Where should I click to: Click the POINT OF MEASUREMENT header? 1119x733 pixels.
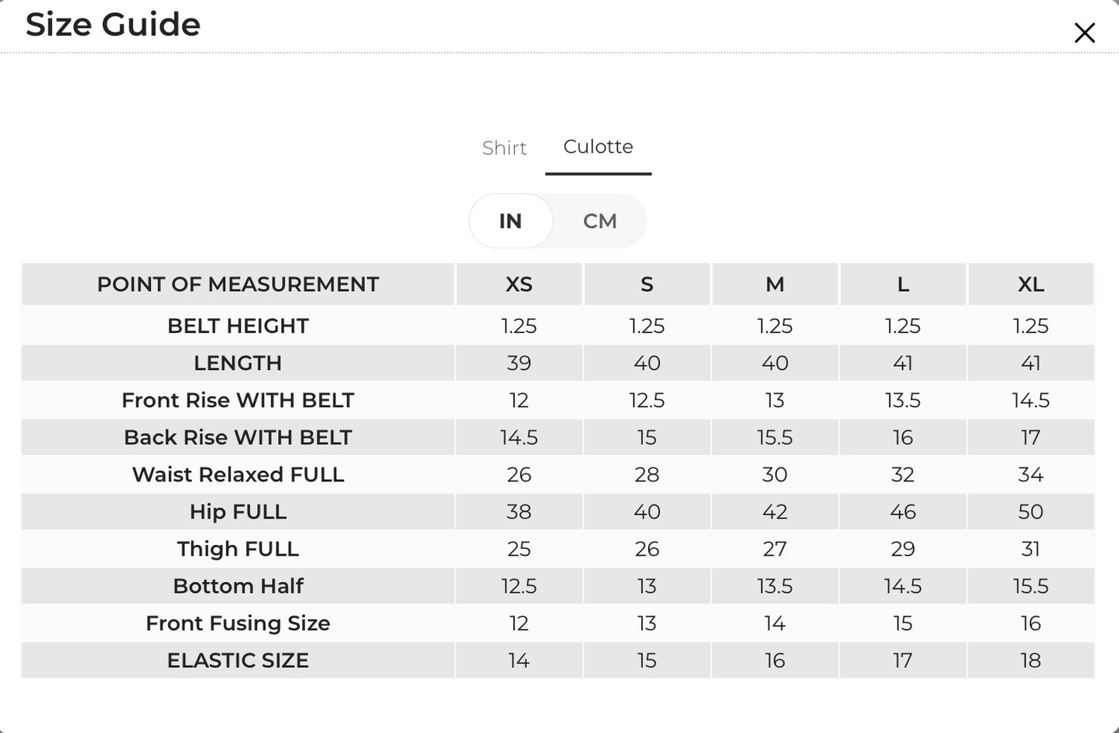point(238,285)
